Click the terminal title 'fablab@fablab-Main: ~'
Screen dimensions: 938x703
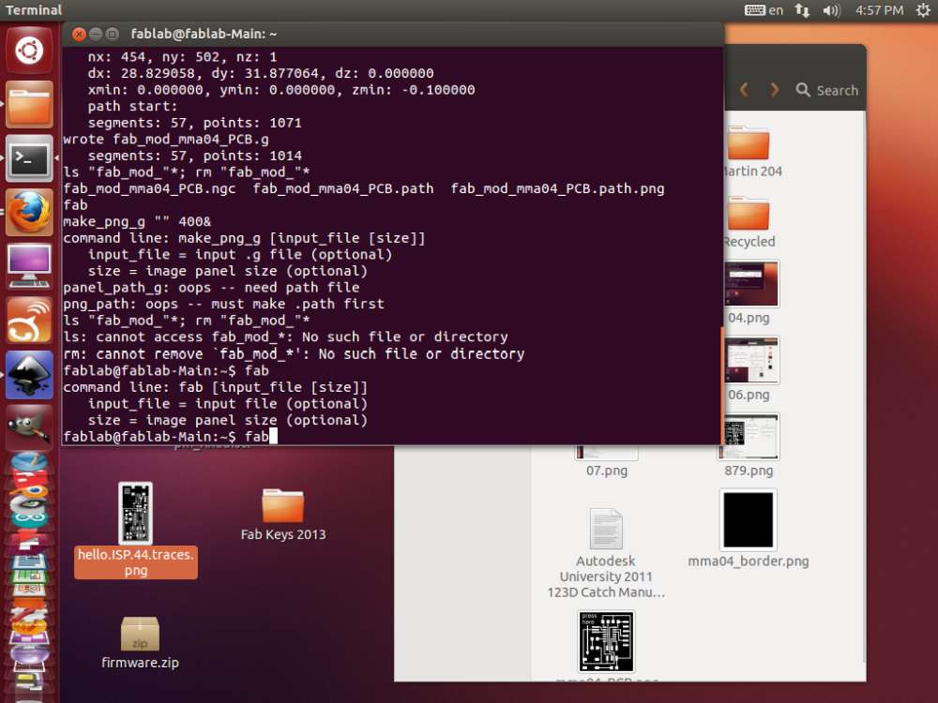(x=204, y=34)
